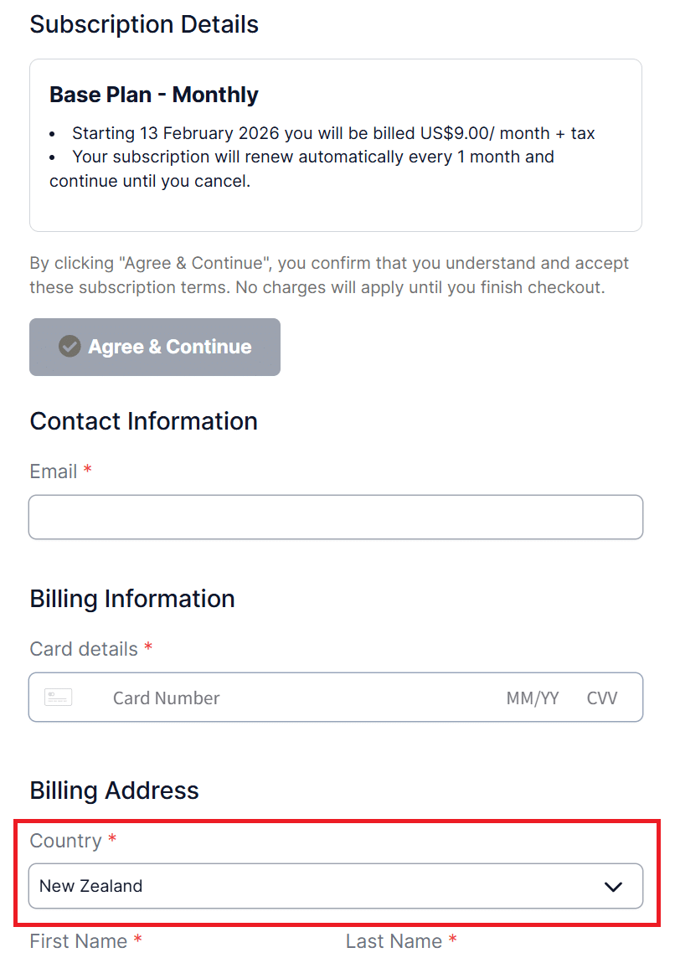The height and width of the screenshot is (963, 680).
Task: Click the Last Name label
Action: [x=394, y=941]
